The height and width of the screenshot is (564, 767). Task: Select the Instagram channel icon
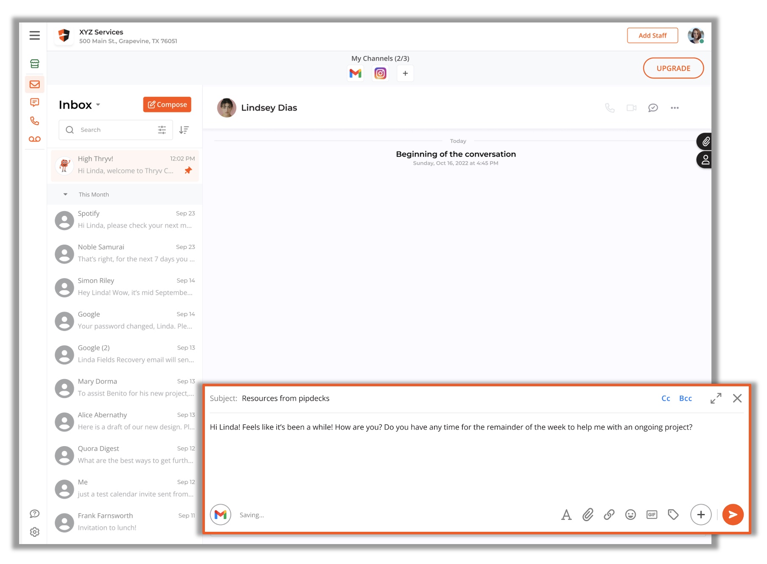[381, 73]
